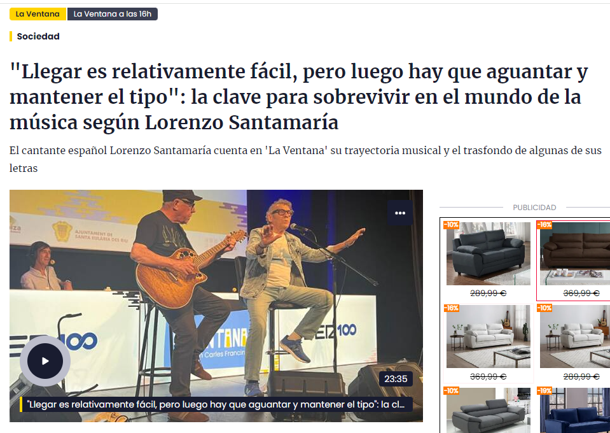
Task: Open the Sociedad section link
Action: (38, 36)
